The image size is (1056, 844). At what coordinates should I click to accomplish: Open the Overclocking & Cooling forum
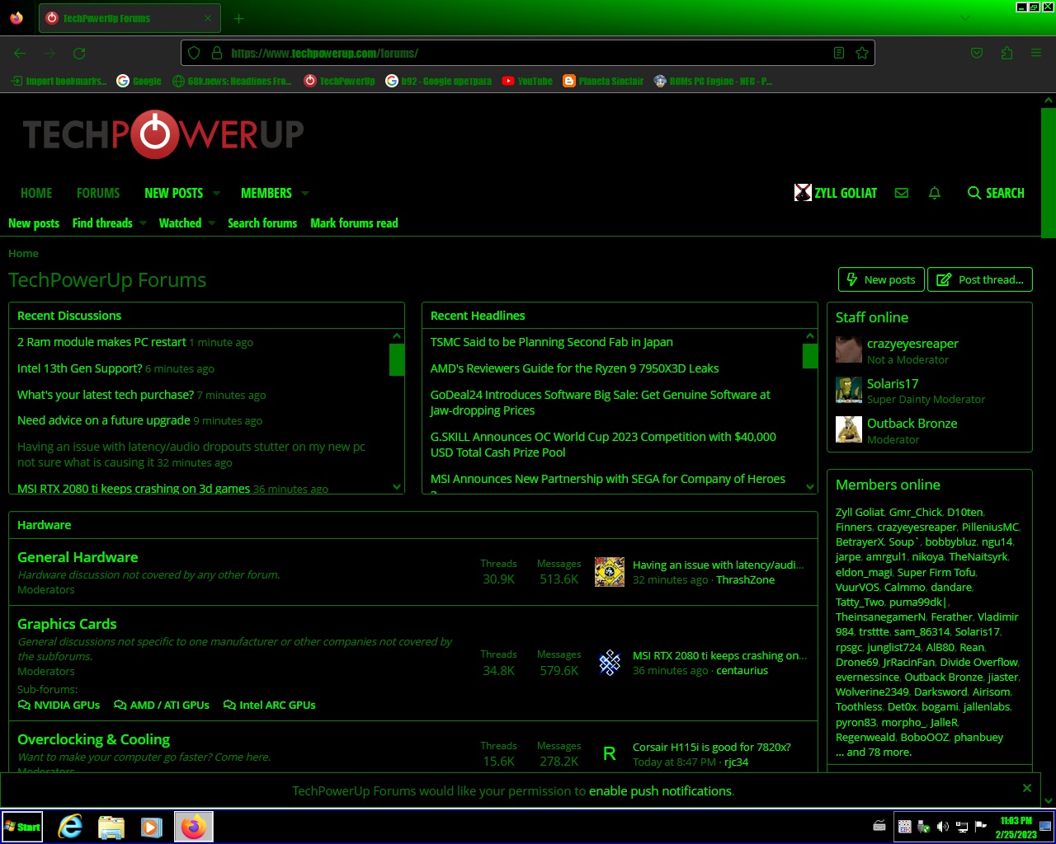(x=93, y=739)
